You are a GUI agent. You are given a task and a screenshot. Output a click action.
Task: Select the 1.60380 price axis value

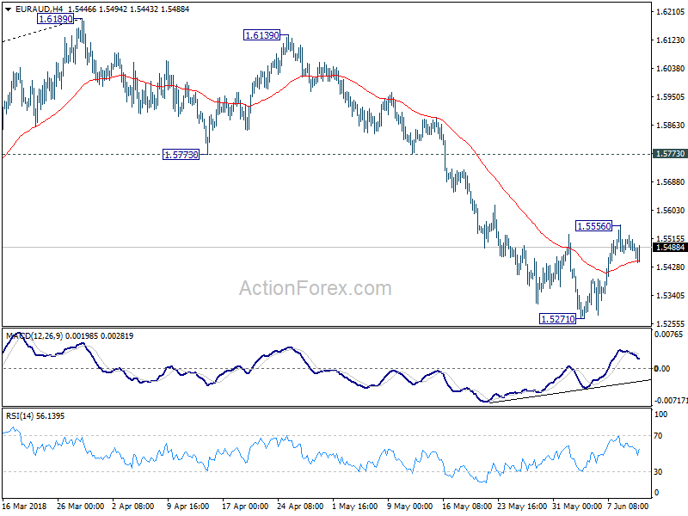(x=671, y=69)
